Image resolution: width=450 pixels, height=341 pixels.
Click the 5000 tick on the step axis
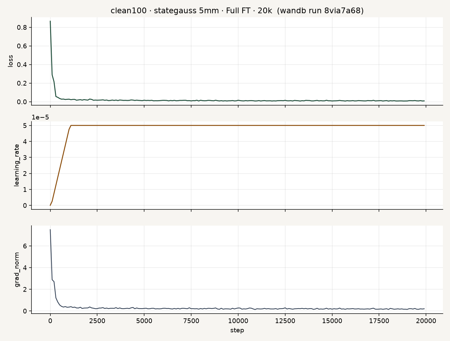click(x=144, y=320)
